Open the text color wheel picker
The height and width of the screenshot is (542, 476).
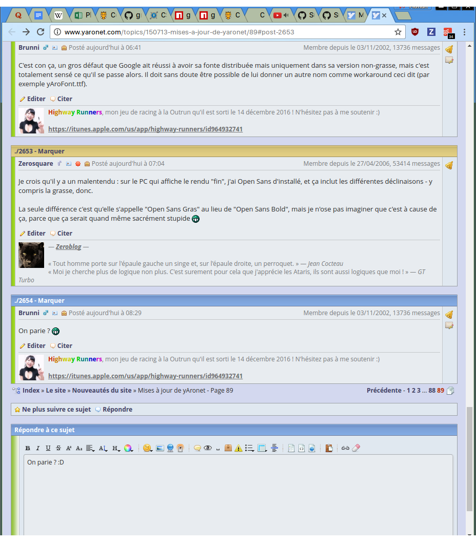[128, 448]
